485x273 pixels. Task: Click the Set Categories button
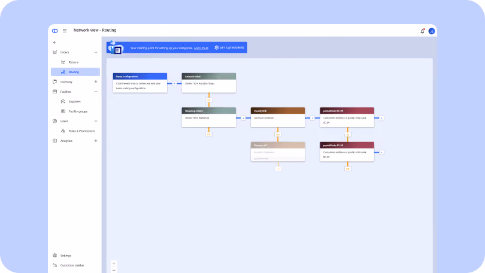point(229,48)
